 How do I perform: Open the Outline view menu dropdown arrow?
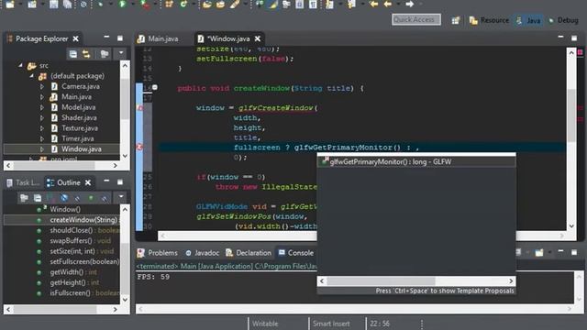pos(121,197)
